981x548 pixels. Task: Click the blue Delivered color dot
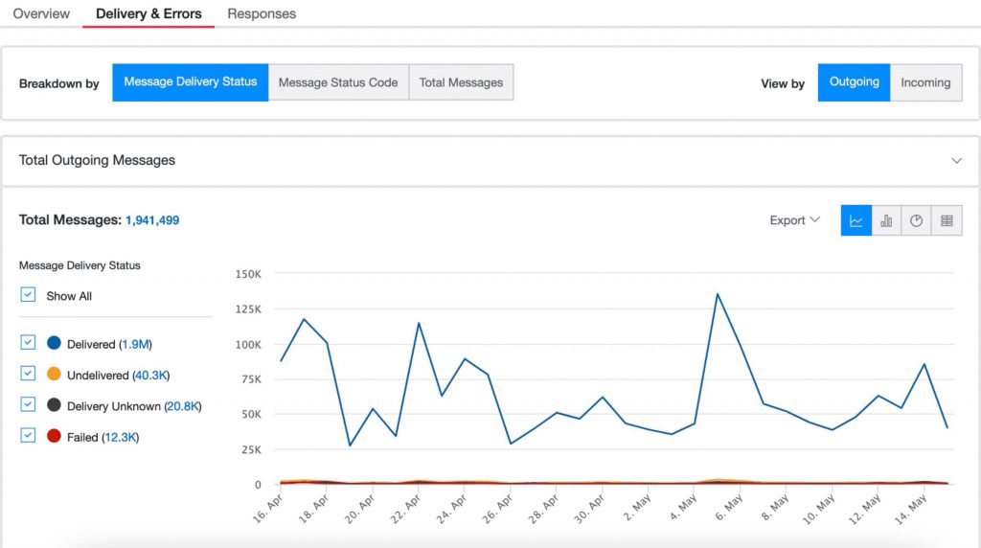pos(54,343)
